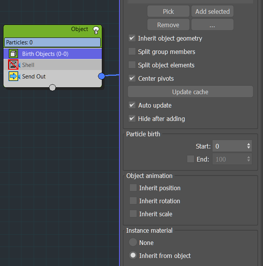
Task: Click the disabled Shell operator icon
Action: pos(13,65)
